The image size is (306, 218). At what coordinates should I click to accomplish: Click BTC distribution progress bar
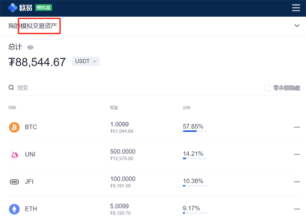pos(195,131)
